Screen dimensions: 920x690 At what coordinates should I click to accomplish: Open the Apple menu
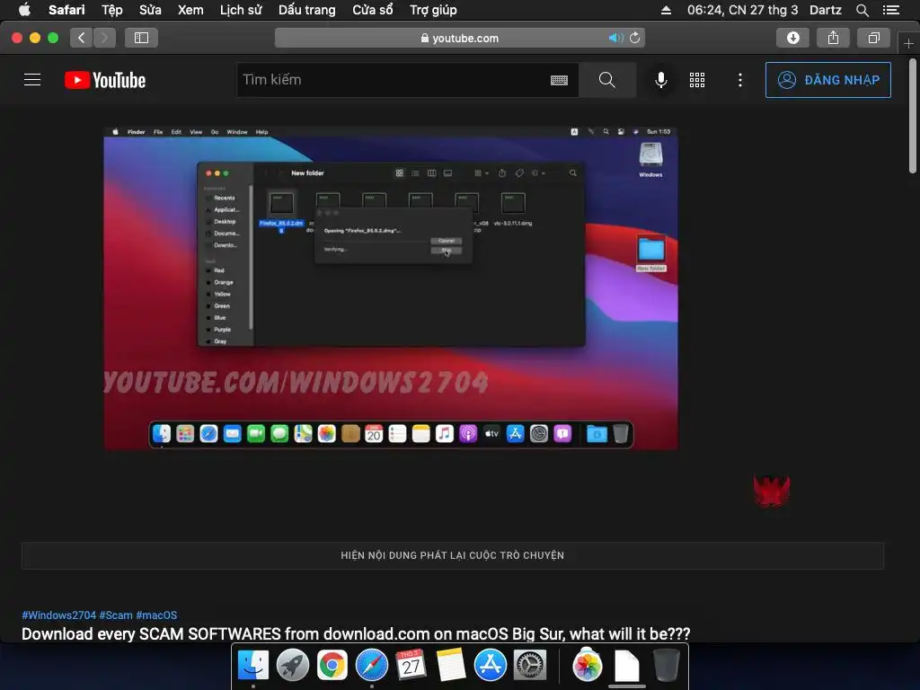(x=24, y=10)
